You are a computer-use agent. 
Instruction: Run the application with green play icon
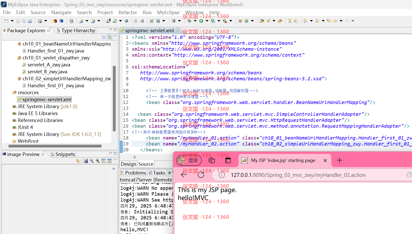coord(201,21)
